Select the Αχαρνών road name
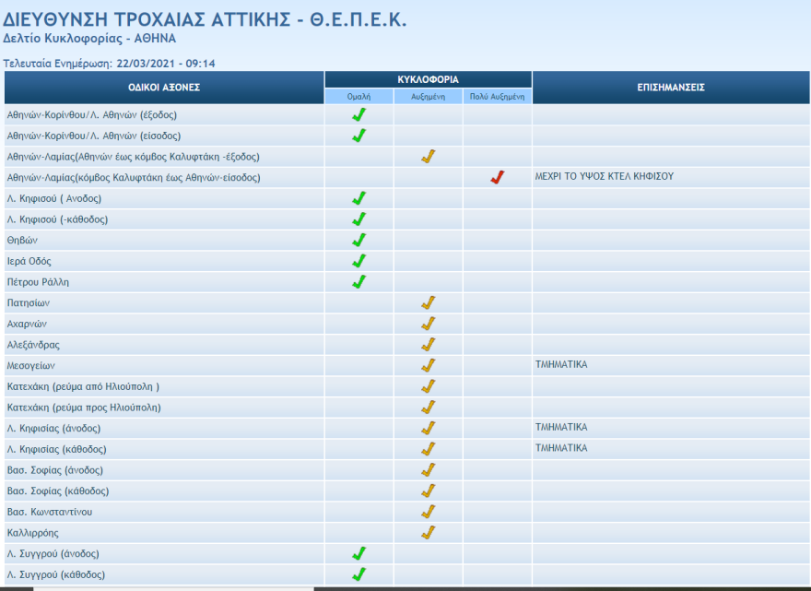This screenshot has width=811, height=591. click(x=27, y=325)
